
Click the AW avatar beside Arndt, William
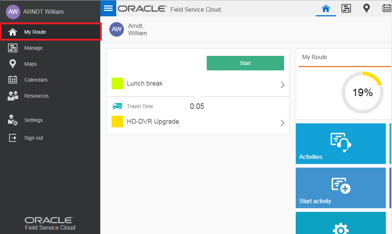(117, 29)
